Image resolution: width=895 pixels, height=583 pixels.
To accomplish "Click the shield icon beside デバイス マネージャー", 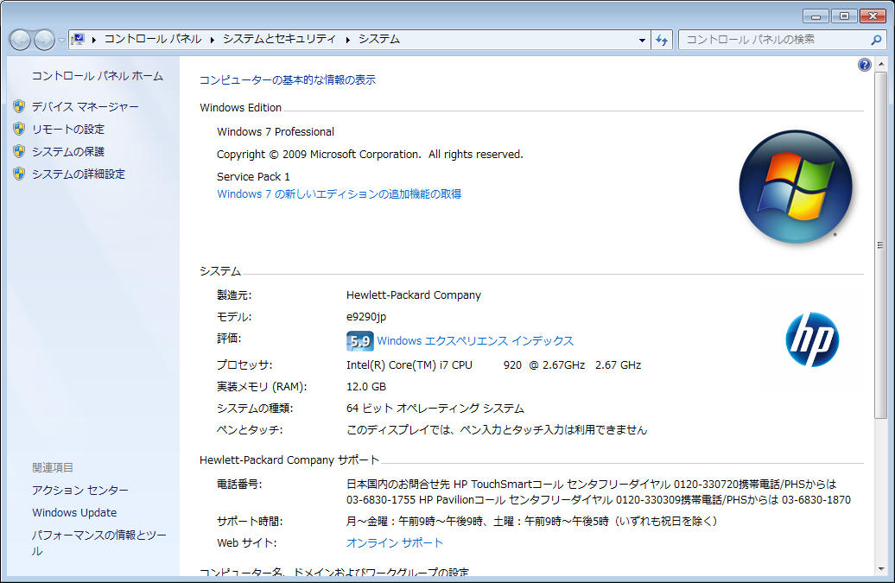I will coord(19,106).
